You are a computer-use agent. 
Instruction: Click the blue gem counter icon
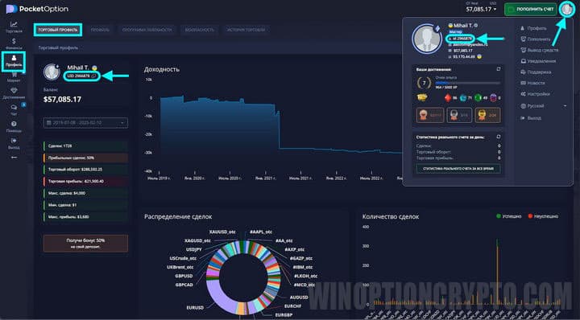pos(462,98)
